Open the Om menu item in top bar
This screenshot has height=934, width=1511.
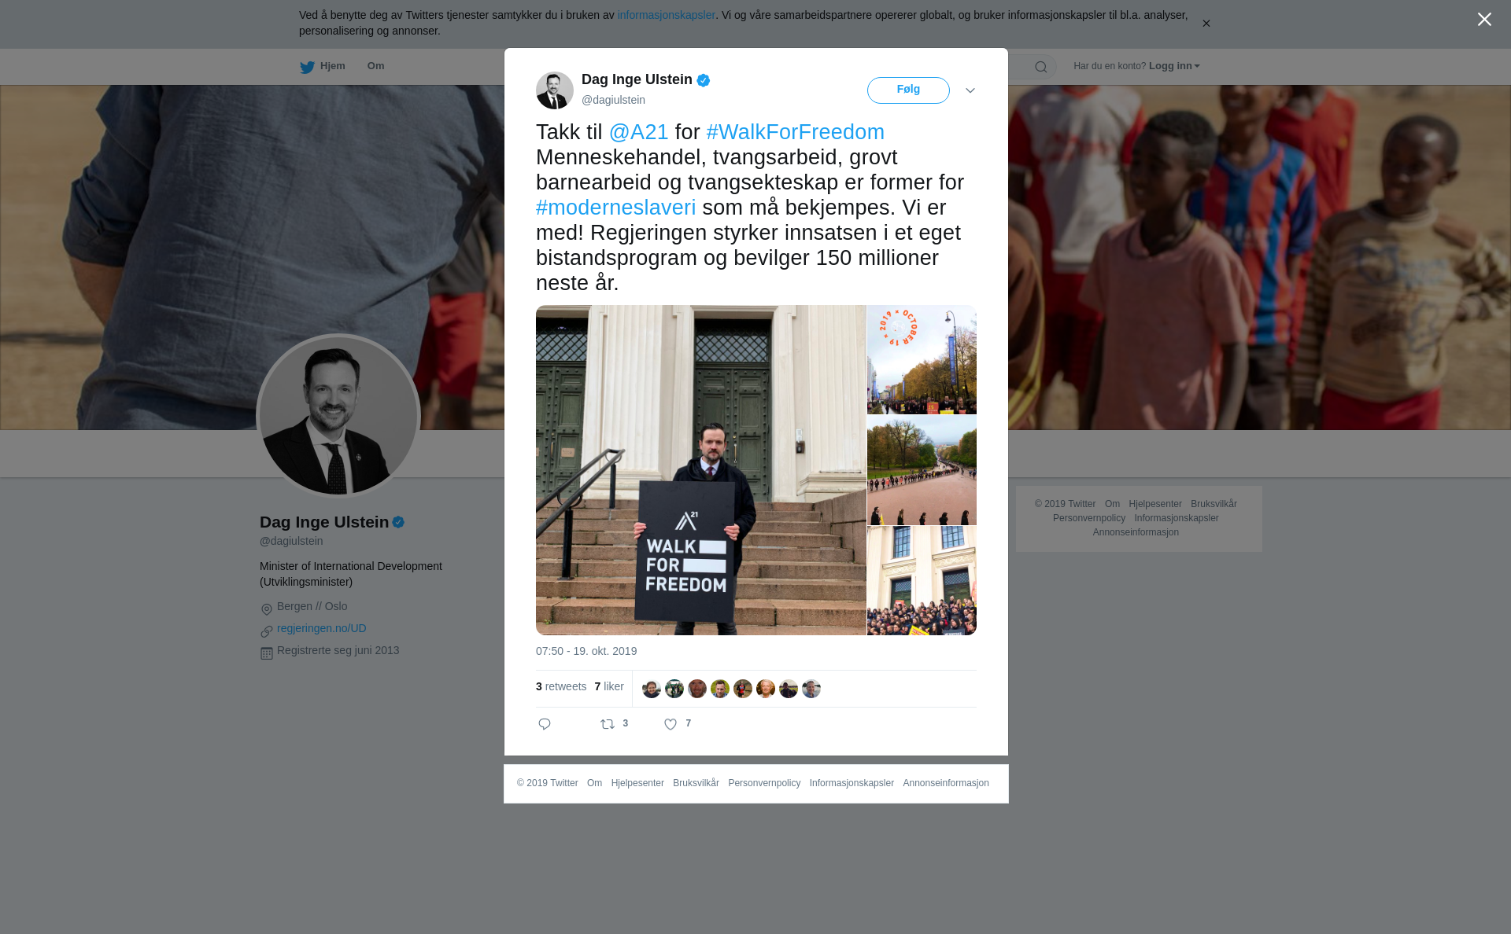click(x=376, y=66)
